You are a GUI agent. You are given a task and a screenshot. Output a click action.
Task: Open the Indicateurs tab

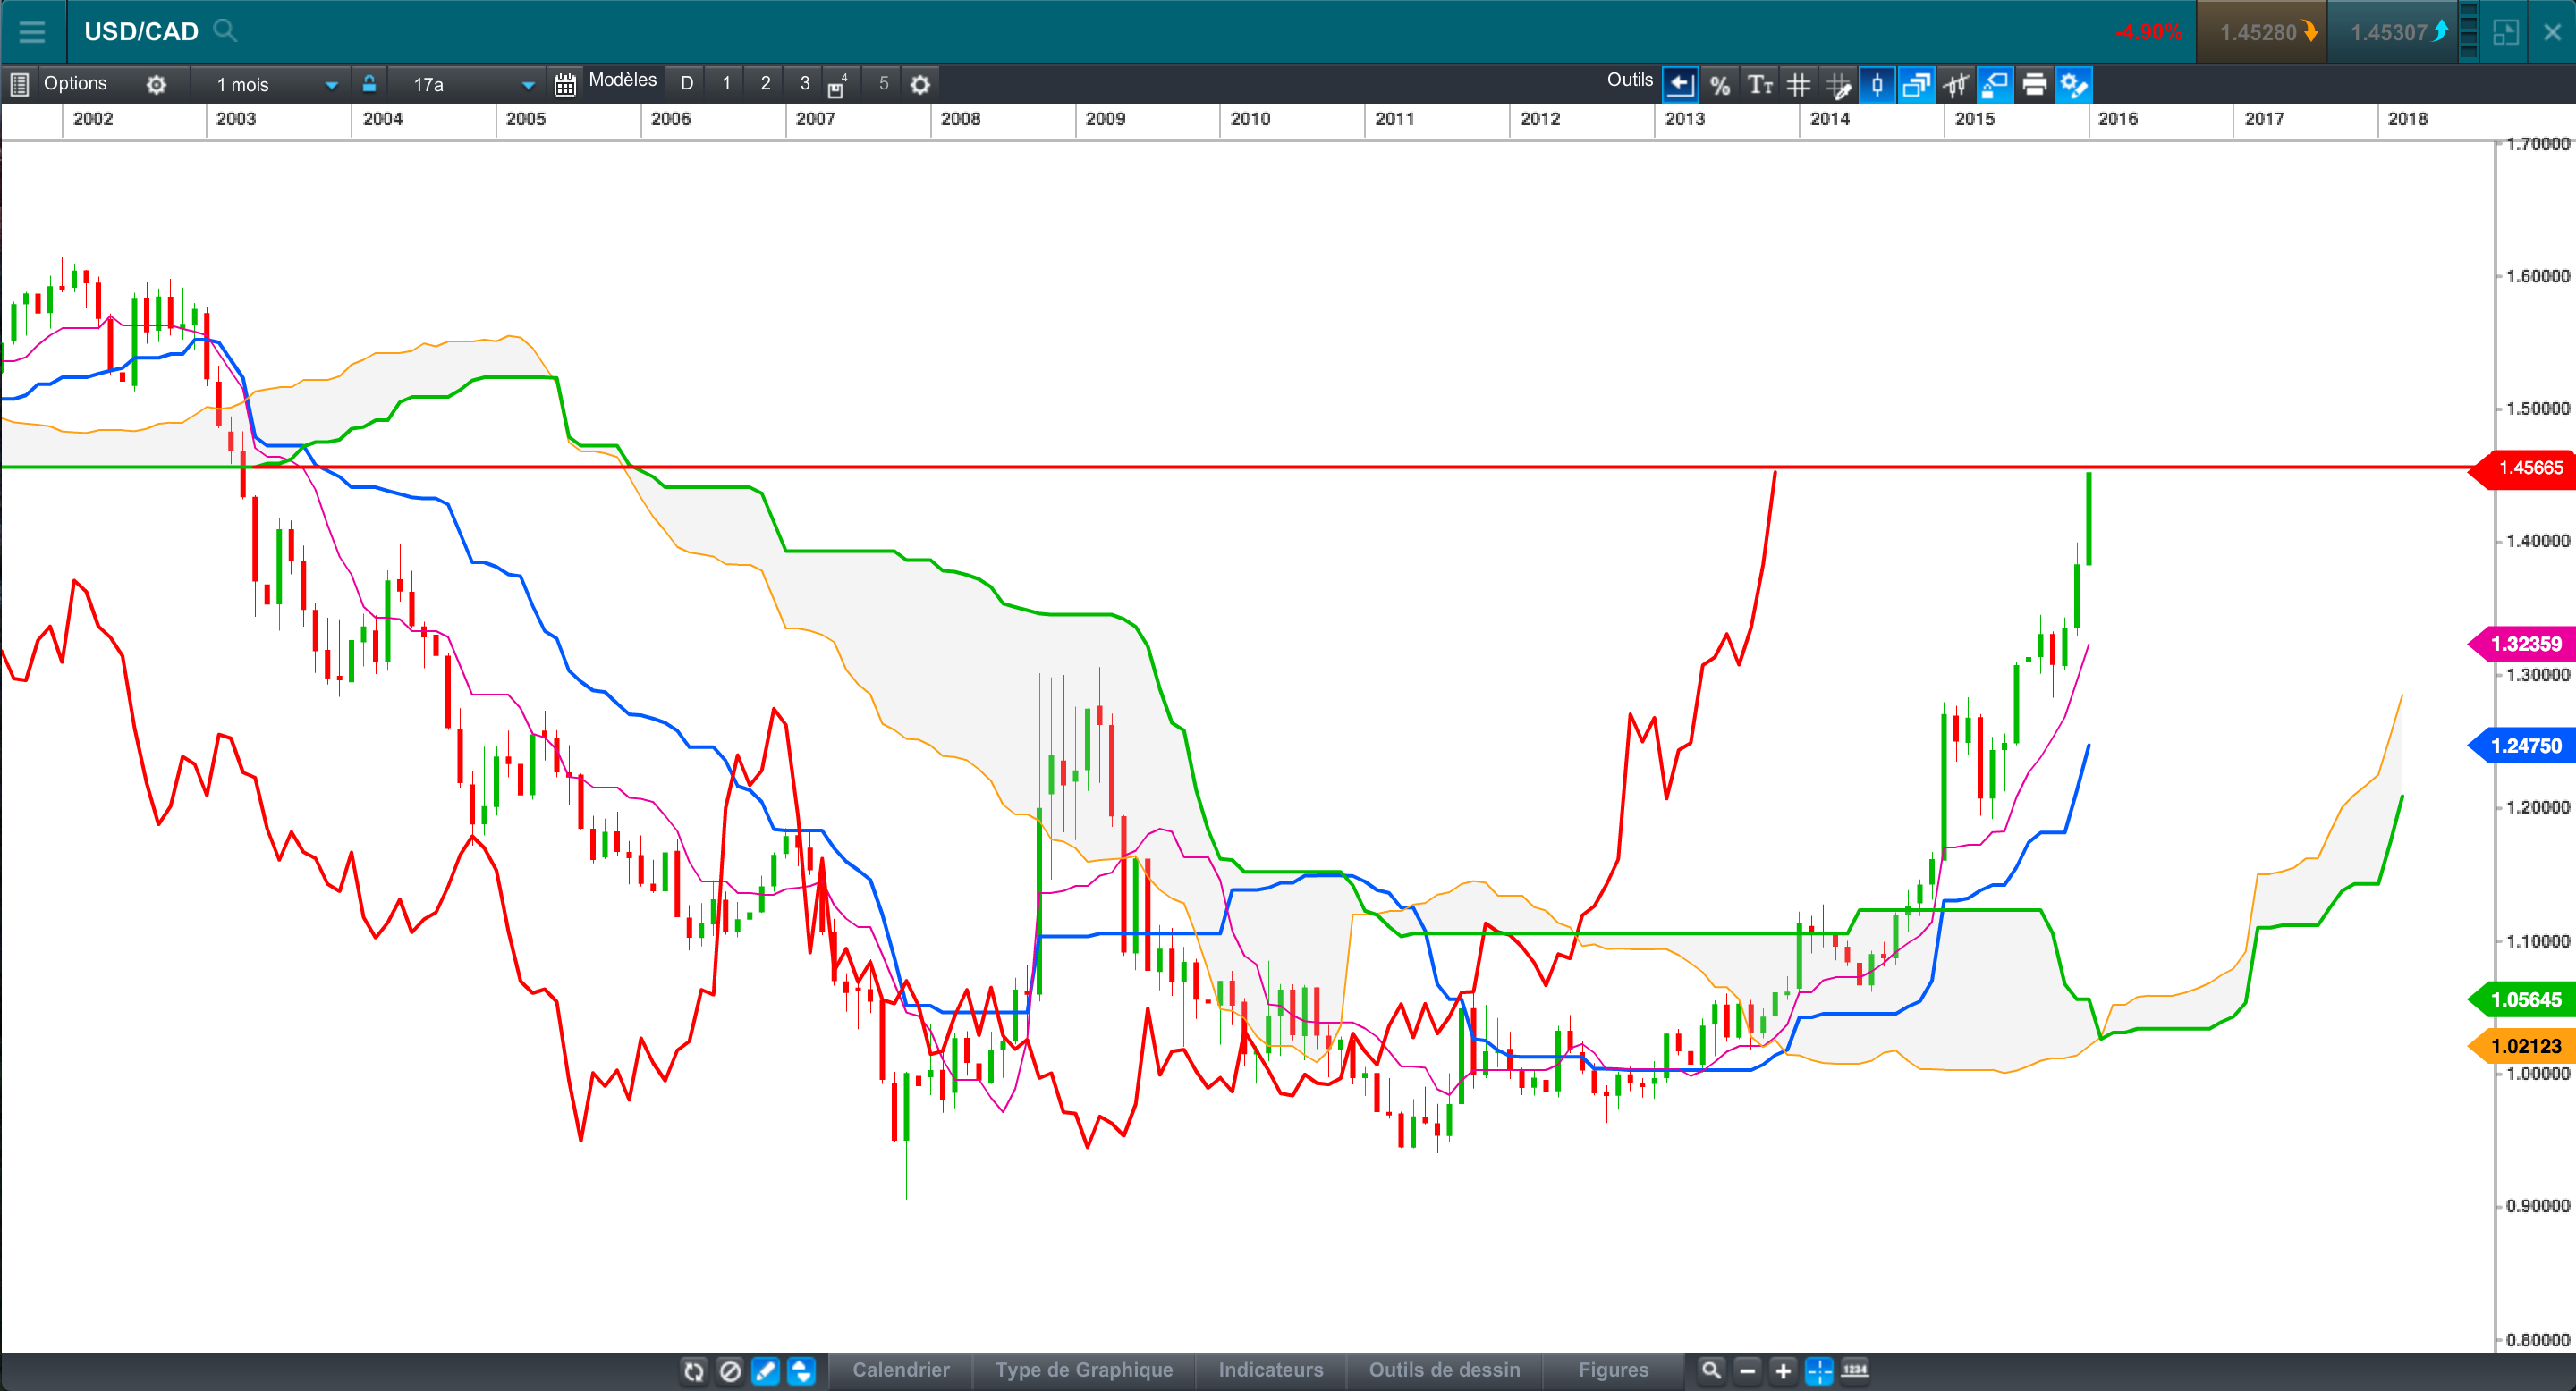coord(1270,1370)
